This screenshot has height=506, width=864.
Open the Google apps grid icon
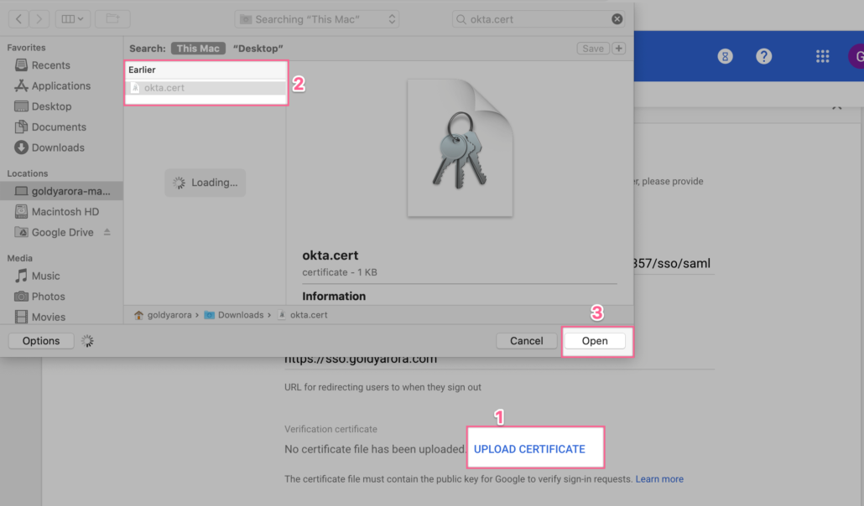pos(822,56)
